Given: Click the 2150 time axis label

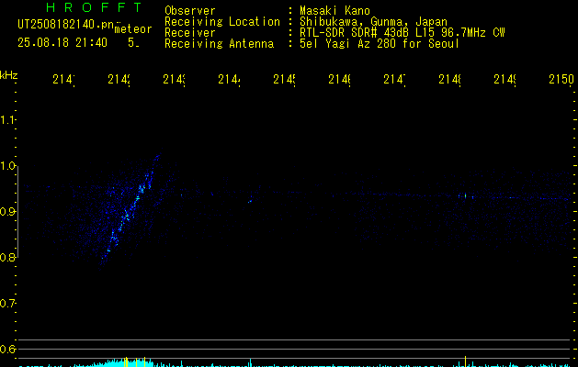Looking at the screenshot, I should 561,79.
